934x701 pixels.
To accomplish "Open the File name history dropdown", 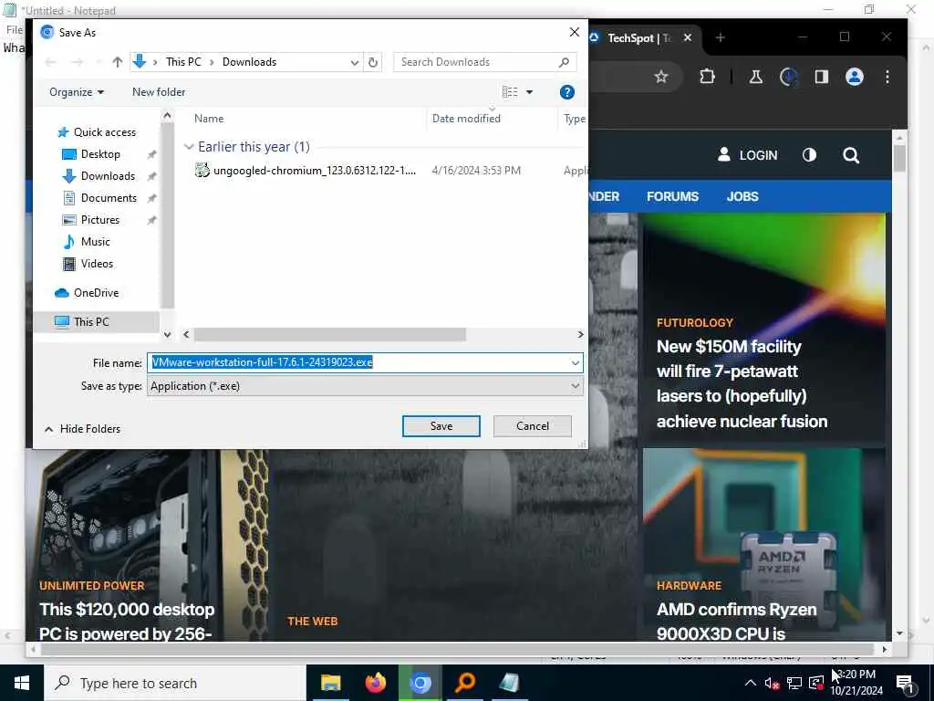I will (575, 362).
